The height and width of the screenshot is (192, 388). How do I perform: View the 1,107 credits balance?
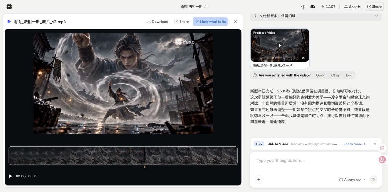pyautogui.click(x=328, y=7)
